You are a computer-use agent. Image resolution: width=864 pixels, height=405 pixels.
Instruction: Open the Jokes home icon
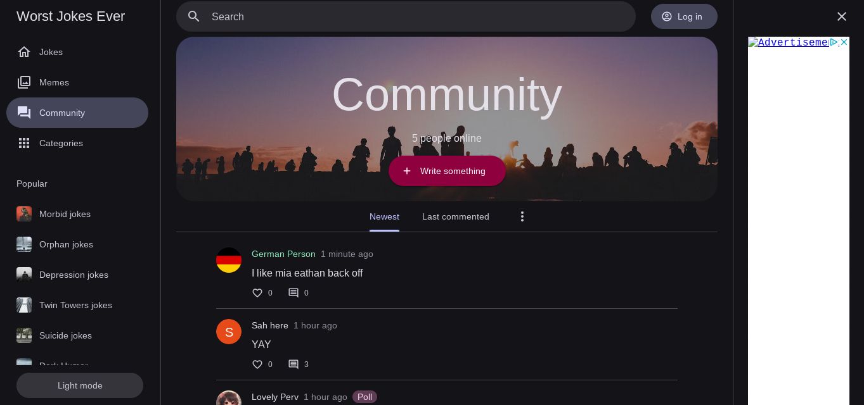click(24, 52)
